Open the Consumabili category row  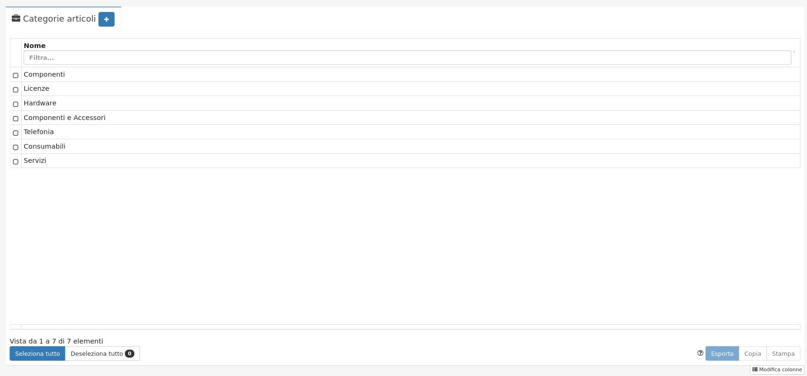pyautogui.click(x=44, y=146)
